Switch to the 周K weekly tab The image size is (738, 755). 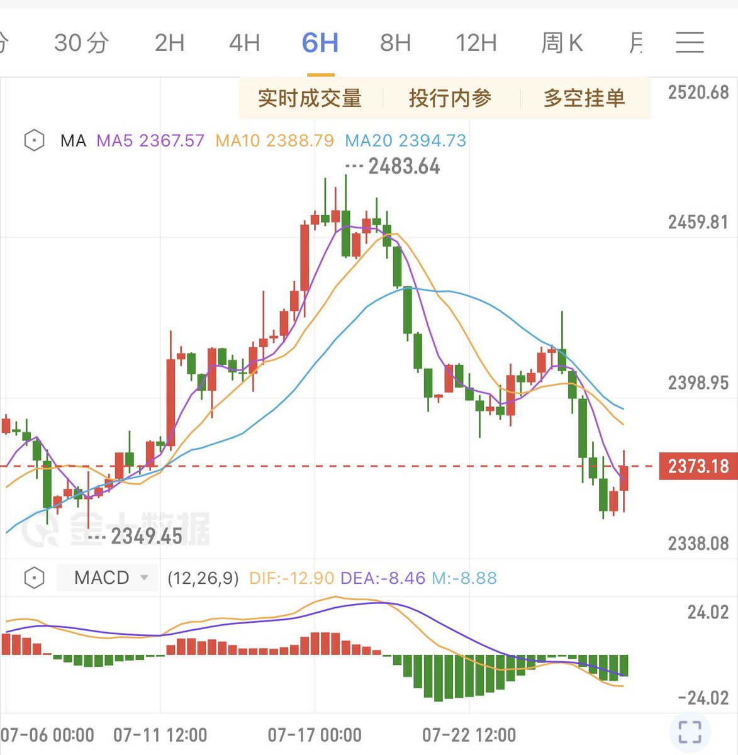pos(562,43)
